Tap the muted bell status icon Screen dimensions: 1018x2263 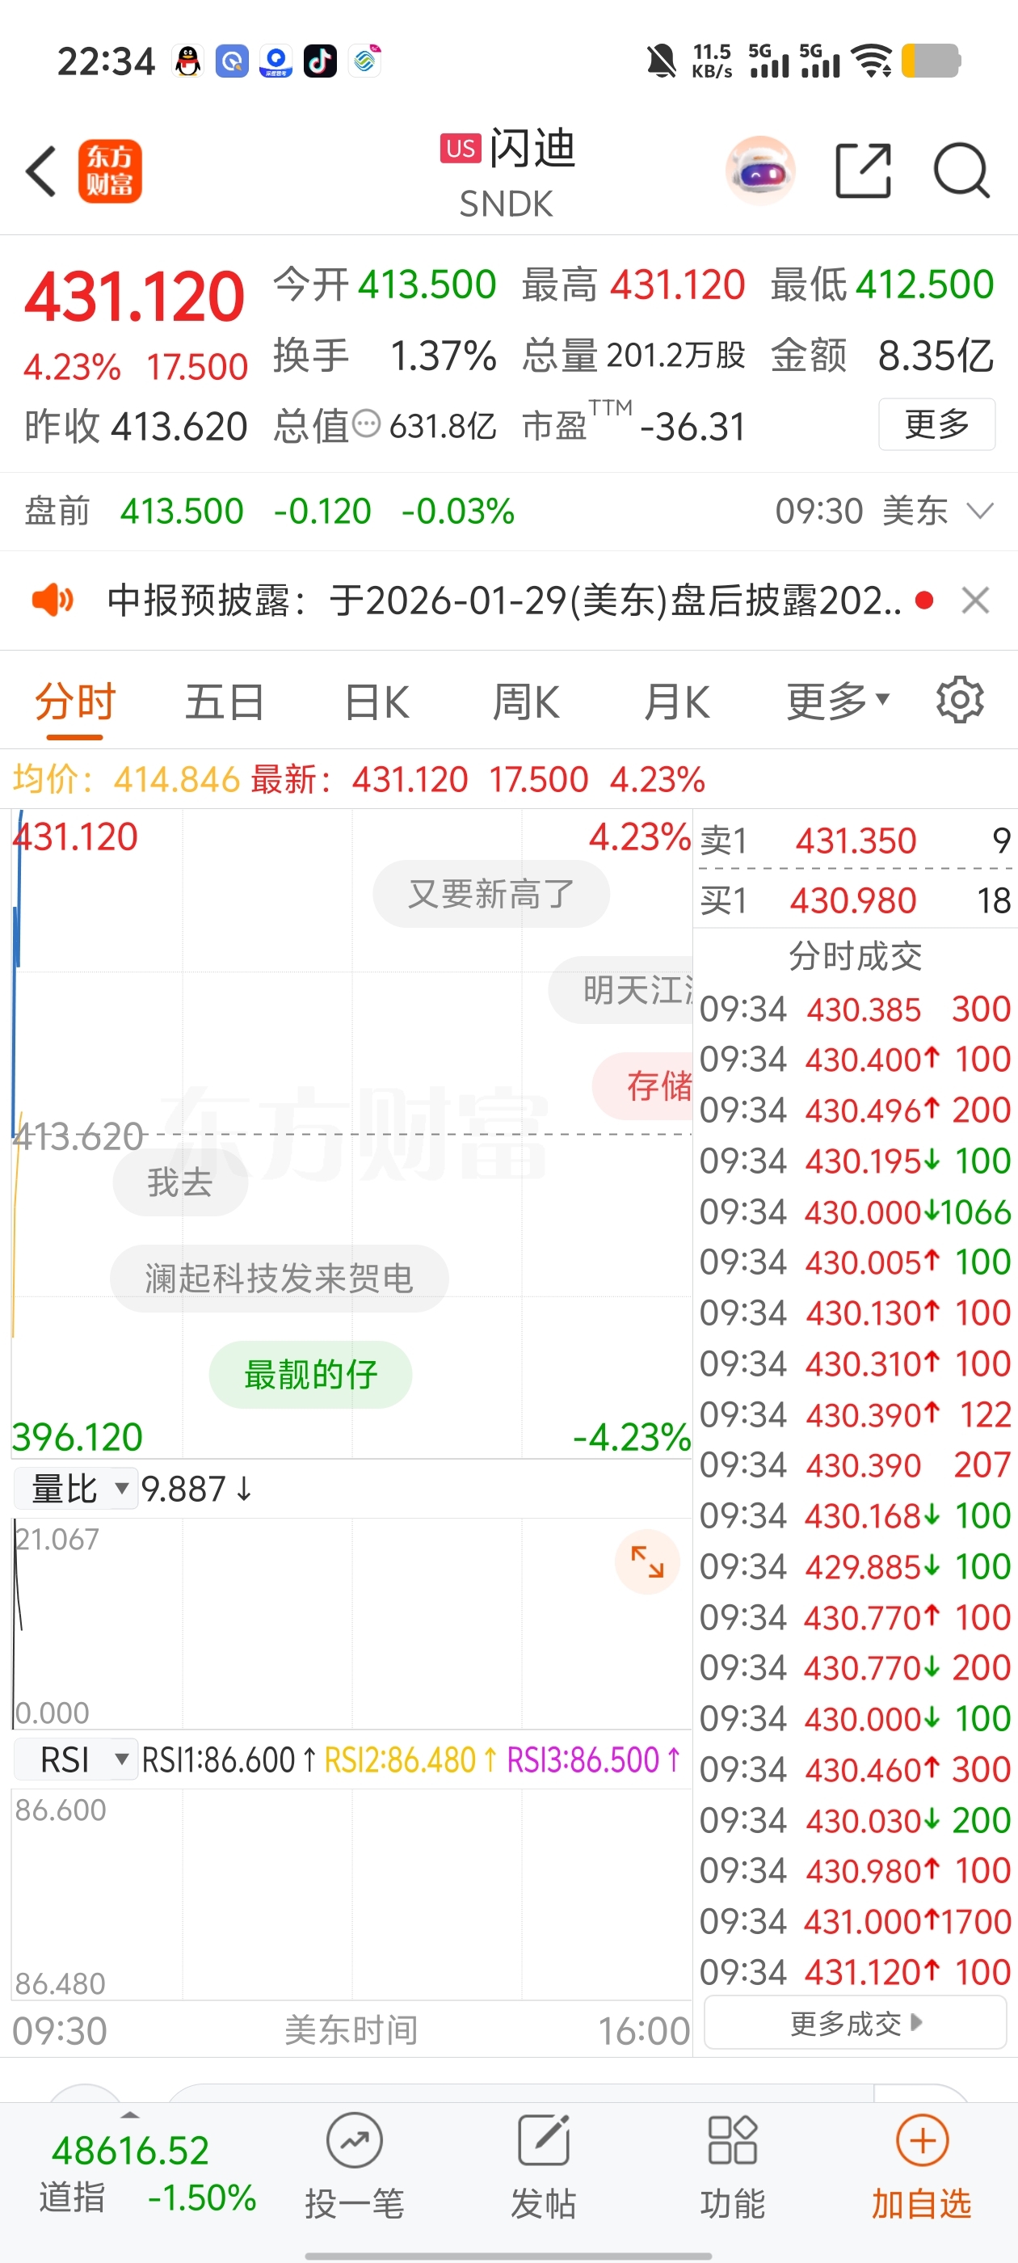(662, 61)
